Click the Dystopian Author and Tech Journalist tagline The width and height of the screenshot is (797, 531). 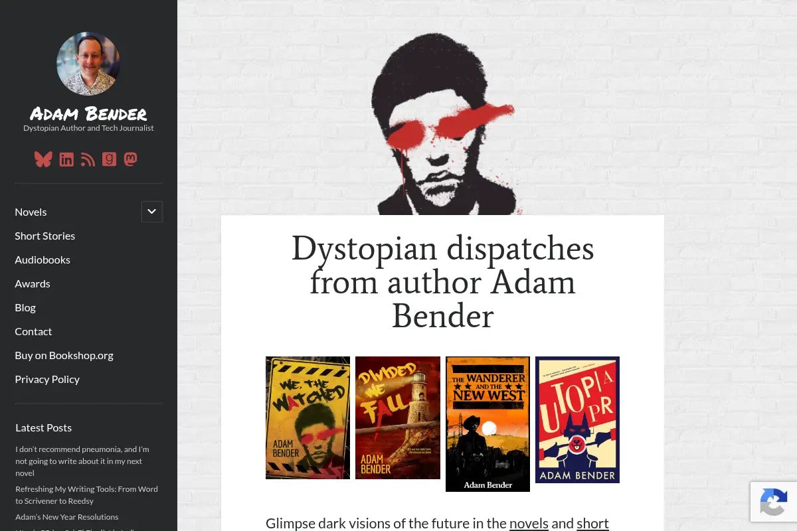coord(88,128)
